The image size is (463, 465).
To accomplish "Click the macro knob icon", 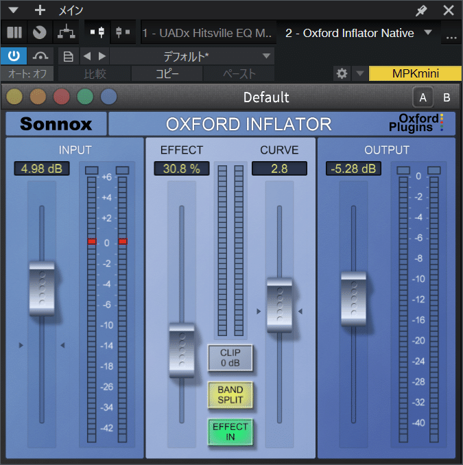I will 40,32.
